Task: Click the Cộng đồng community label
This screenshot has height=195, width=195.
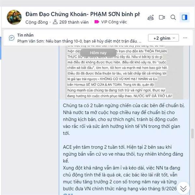Action: [x=36, y=22]
